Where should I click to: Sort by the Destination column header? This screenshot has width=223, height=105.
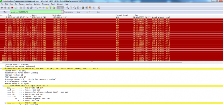click(x=56, y=15)
